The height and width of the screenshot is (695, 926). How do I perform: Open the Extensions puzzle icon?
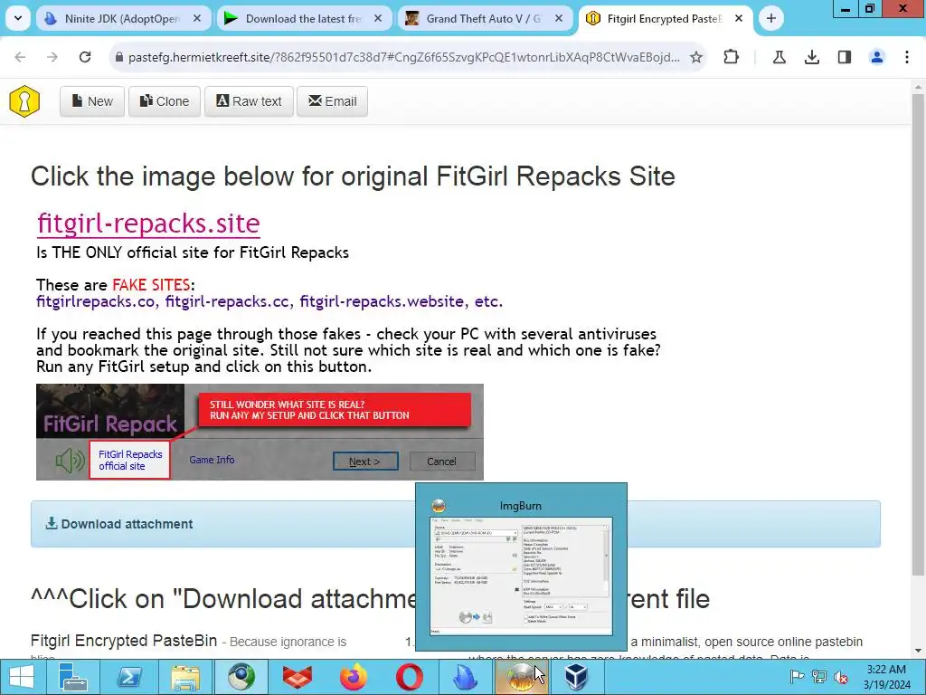tap(731, 57)
